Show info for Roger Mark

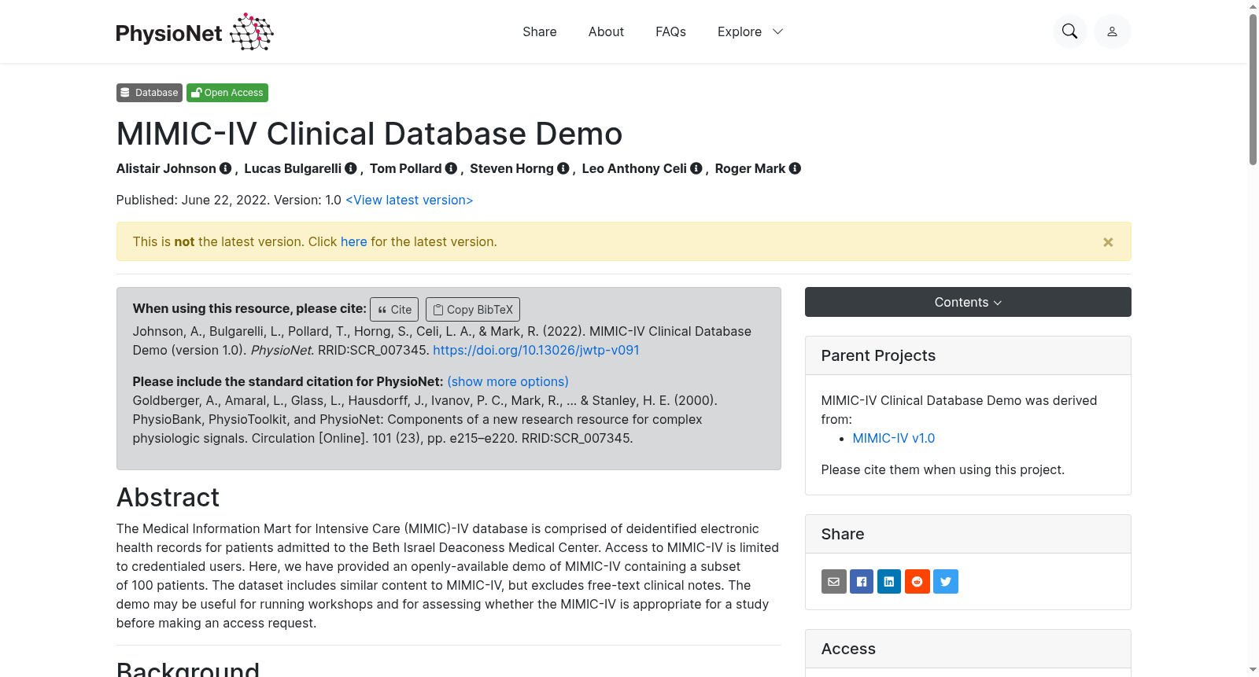(795, 168)
